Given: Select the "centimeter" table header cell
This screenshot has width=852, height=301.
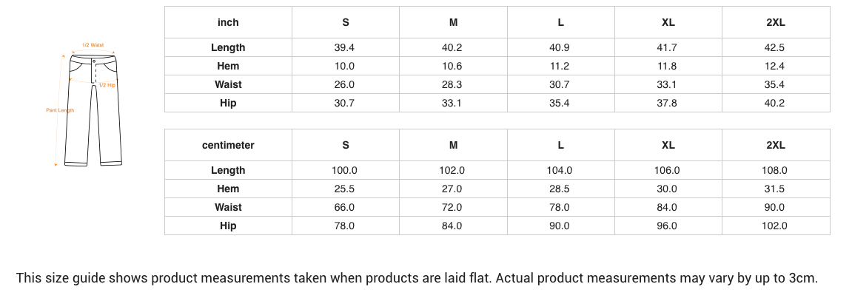Looking at the screenshot, I should coord(228,145).
